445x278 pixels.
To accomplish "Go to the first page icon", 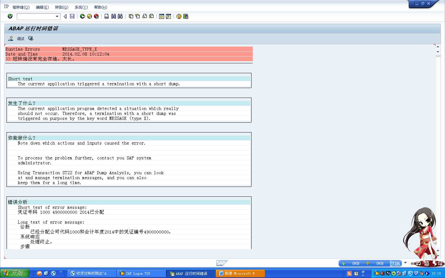I will tap(131, 16).
